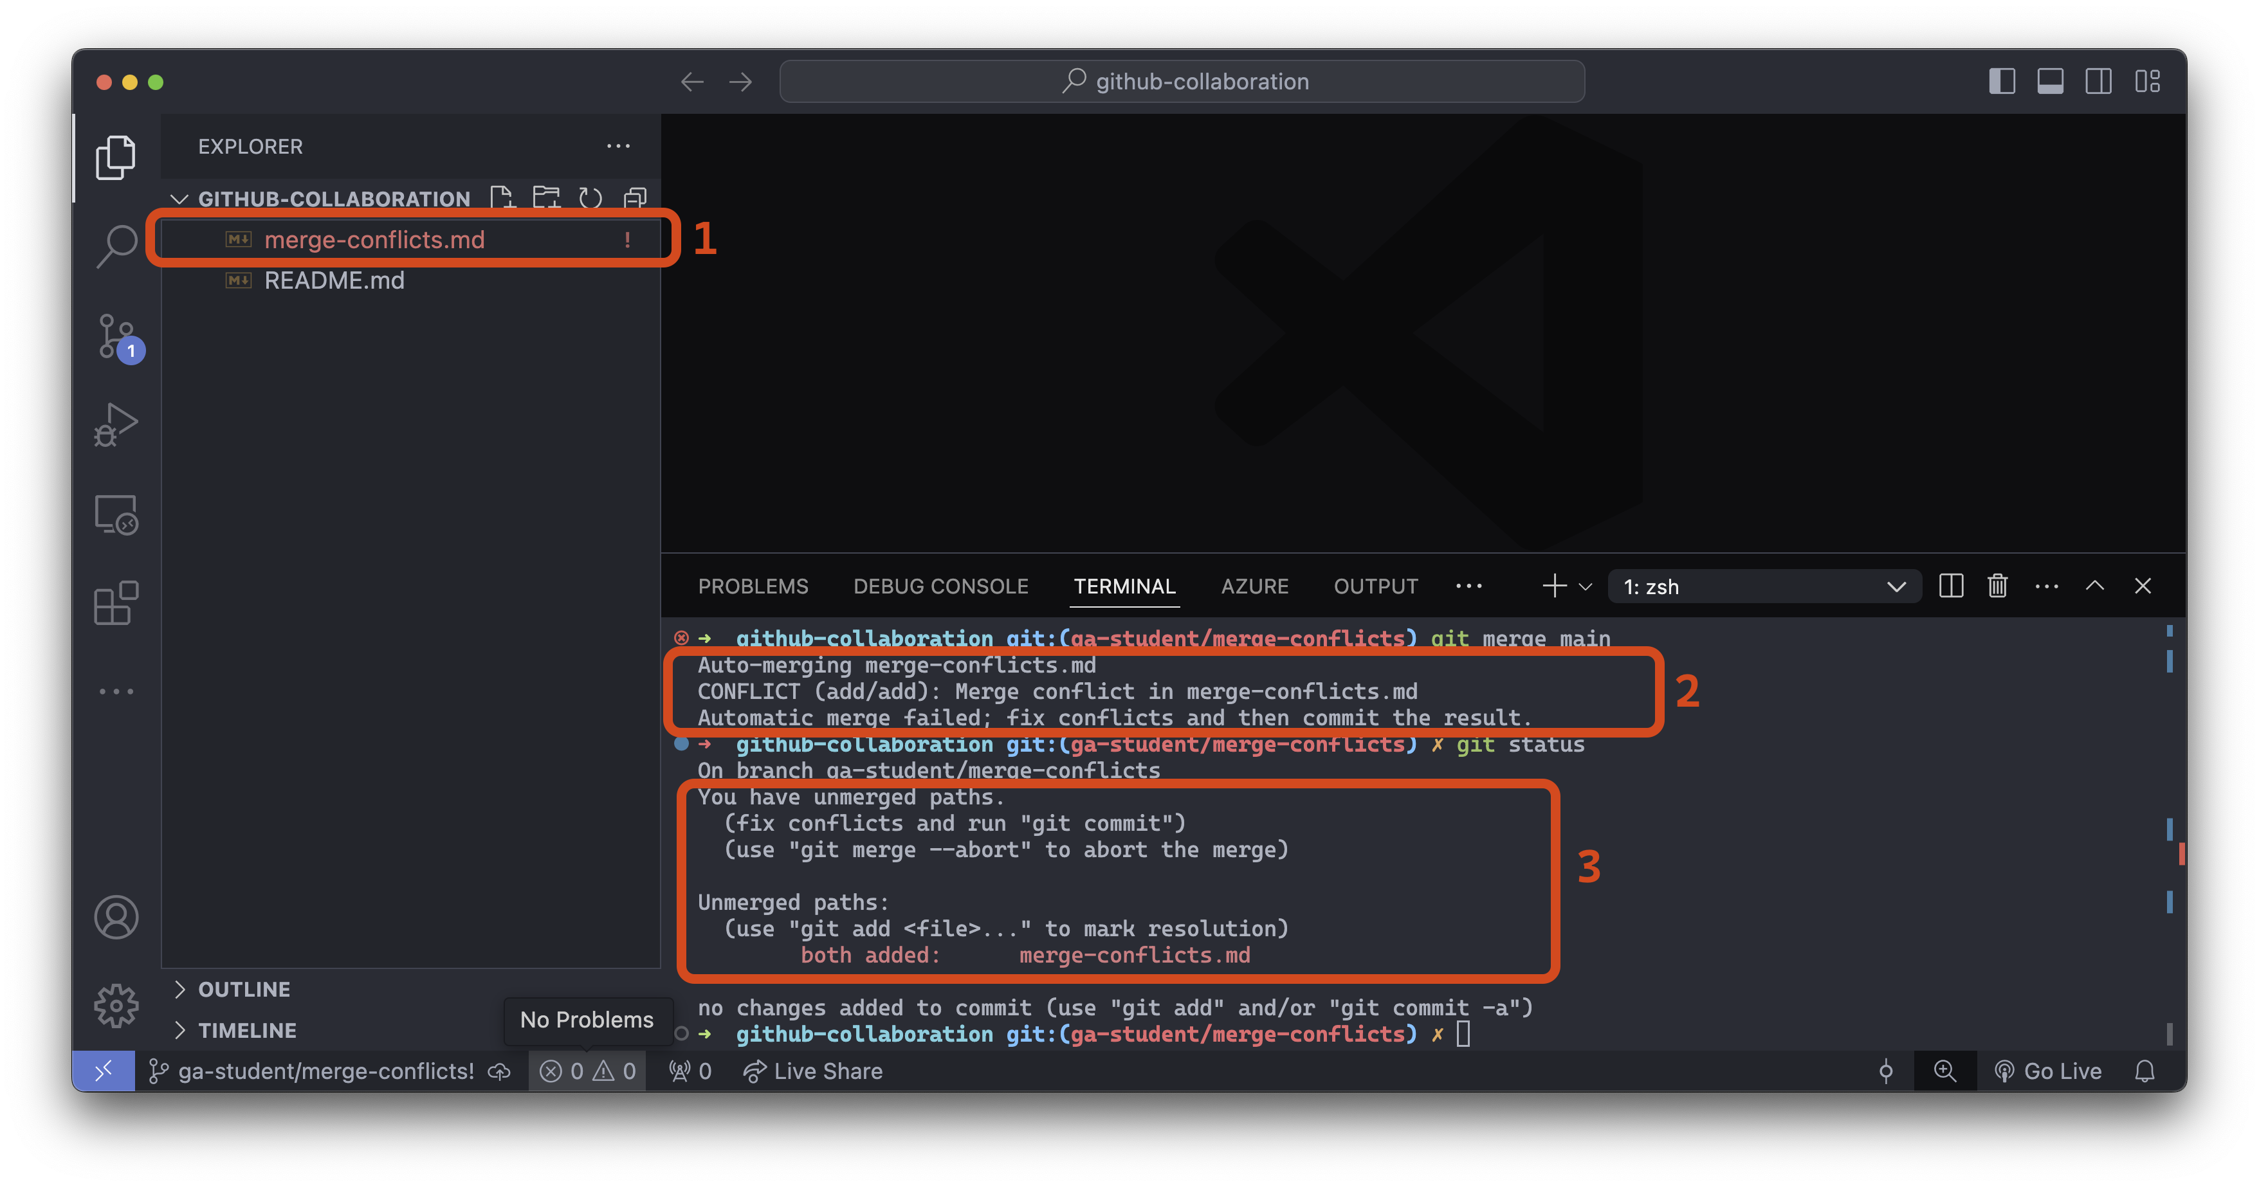The width and height of the screenshot is (2259, 1187).
Task: Select the Run and Debug icon
Action: tap(116, 424)
